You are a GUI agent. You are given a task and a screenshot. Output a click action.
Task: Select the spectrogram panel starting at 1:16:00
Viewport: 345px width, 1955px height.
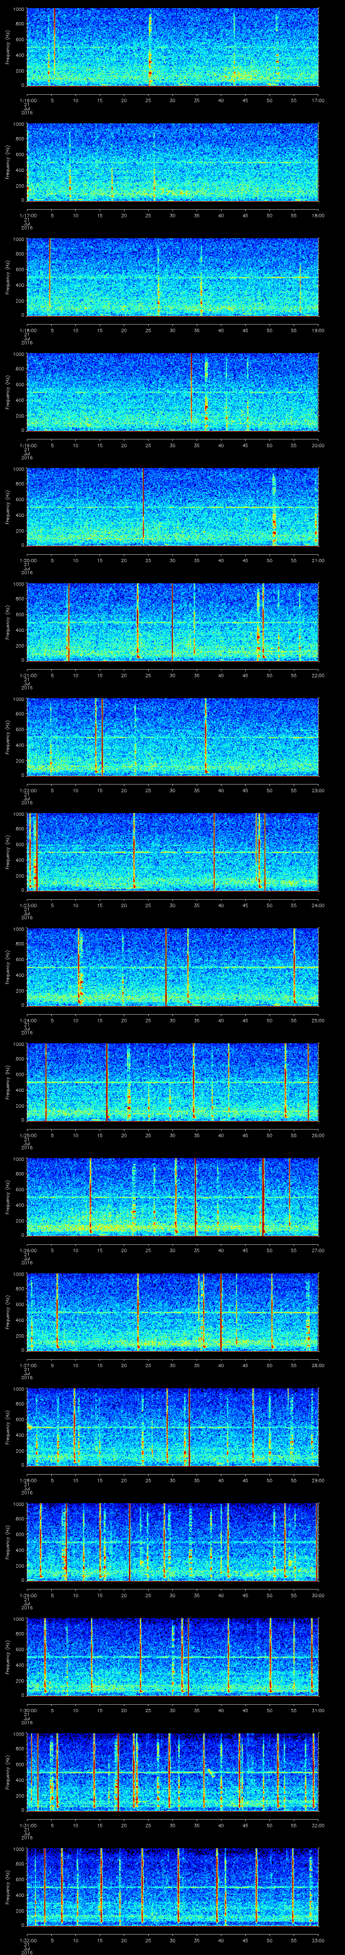coord(172,47)
